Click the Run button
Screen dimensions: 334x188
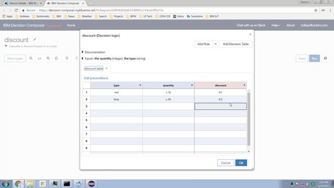[x=314, y=58]
